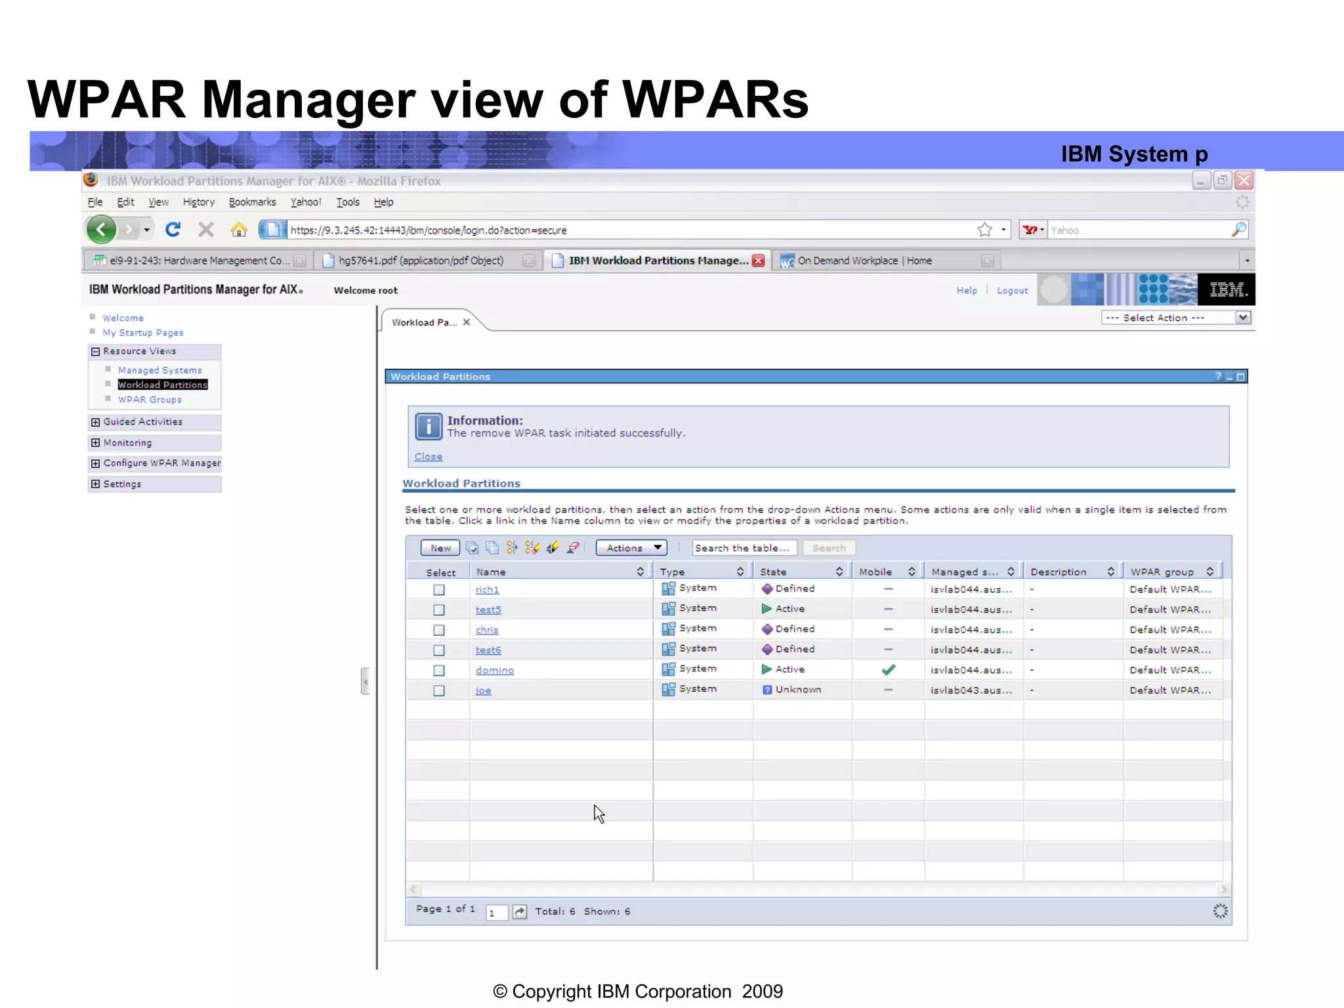Click the Clear All Sorts eraser icon

[x=573, y=548]
